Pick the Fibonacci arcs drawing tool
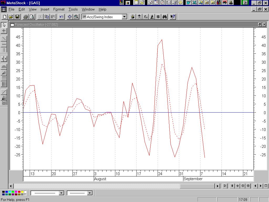This screenshot has width=269, height=202. pyautogui.click(x=4, y=67)
